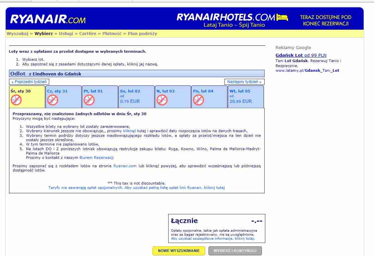Click 'Aby uzyskać szczegółowe informacje, kliknij tutaj'
374x256 pixels.
[x=213, y=238]
